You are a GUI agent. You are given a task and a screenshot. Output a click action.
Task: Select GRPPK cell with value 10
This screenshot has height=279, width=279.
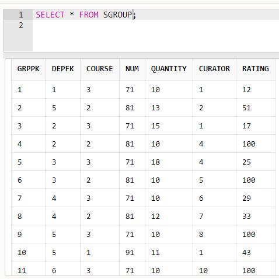click(29, 252)
